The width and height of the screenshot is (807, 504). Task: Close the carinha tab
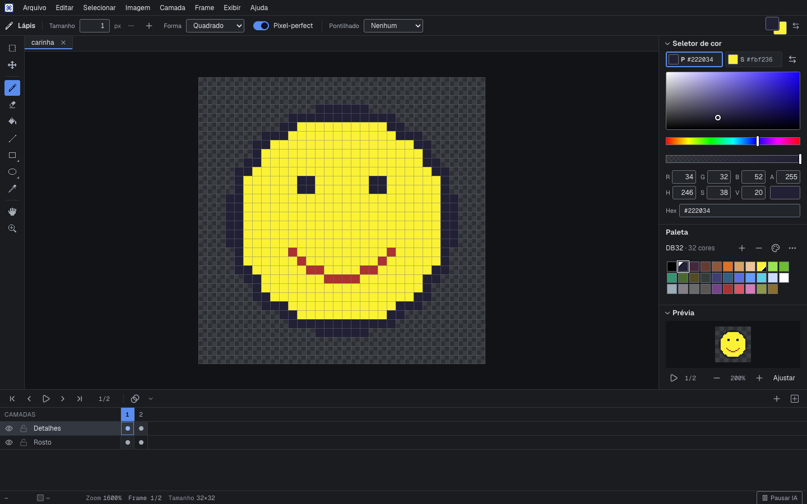click(x=63, y=43)
